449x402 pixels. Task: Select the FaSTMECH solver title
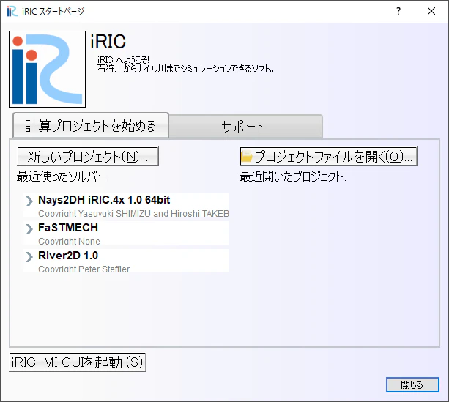pos(68,228)
